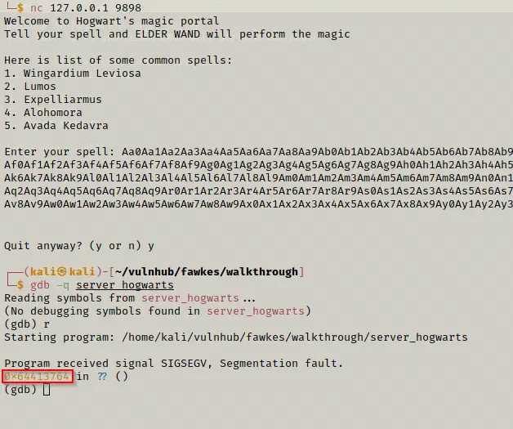Click the Alohomora spell line
Viewport: 513px width, 429px height.
click(x=43, y=112)
